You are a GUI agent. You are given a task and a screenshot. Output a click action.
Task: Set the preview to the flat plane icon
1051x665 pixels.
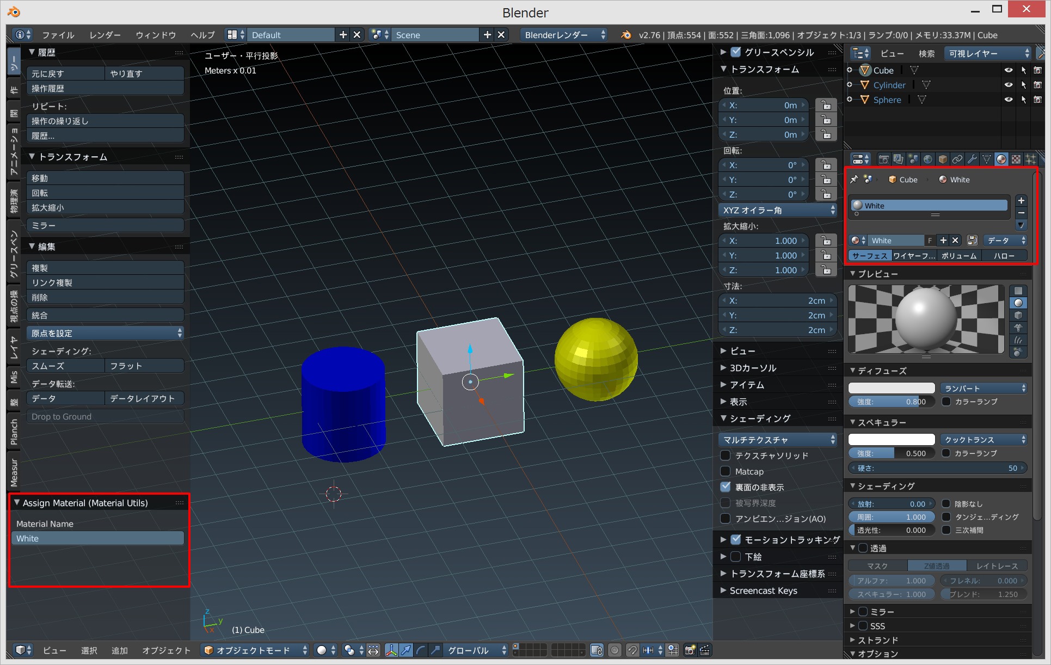pyautogui.click(x=1018, y=291)
